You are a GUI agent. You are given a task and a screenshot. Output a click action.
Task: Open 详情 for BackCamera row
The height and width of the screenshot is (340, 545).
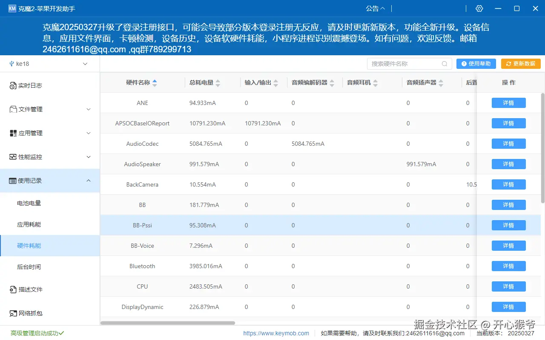pos(509,184)
